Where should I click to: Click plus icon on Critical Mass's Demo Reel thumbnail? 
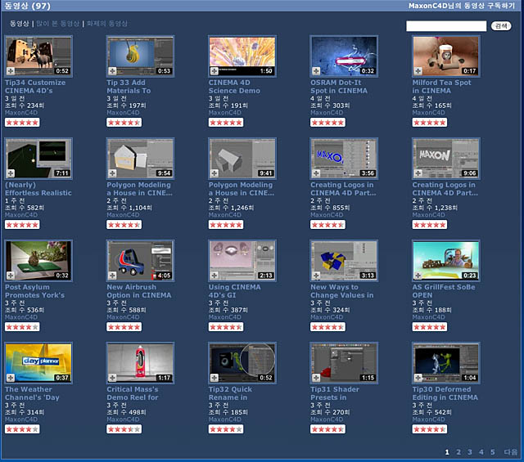[x=112, y=378]
